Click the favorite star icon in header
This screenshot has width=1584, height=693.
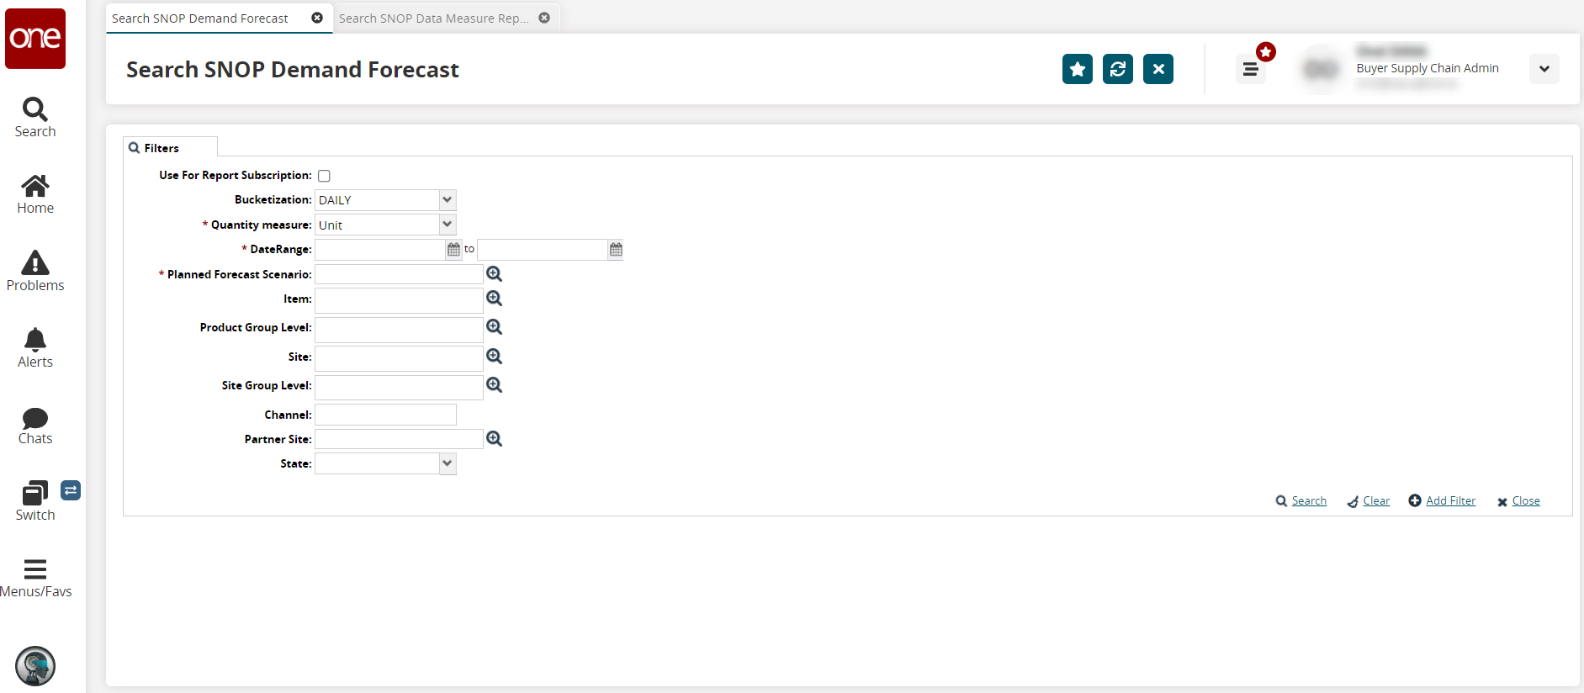1077,69
